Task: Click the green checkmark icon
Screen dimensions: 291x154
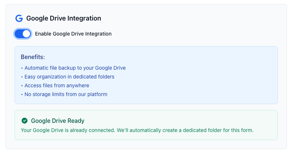Action: [25, 121]
